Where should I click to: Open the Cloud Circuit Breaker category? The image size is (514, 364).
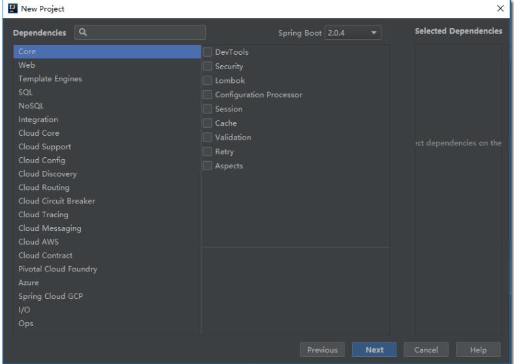pos(107,201)
